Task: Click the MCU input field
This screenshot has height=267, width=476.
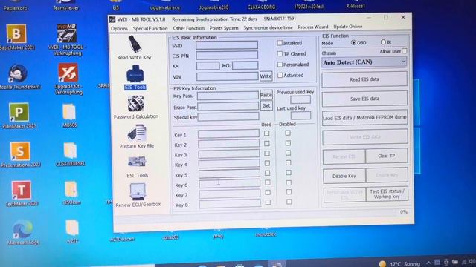Action: coord(245,65)
